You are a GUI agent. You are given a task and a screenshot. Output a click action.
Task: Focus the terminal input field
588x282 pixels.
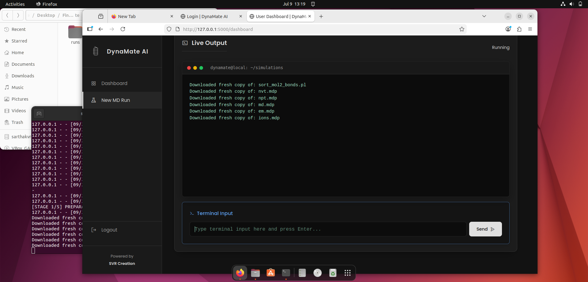coord(328,229)
